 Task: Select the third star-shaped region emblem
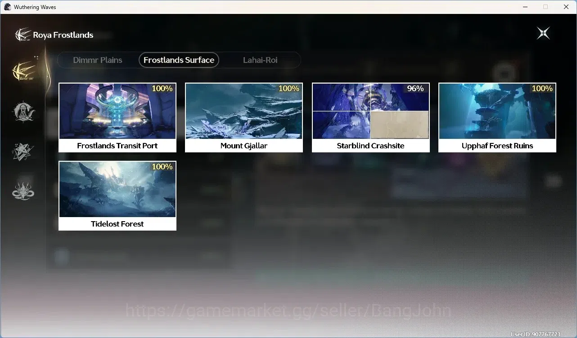(x=23, y=152)
